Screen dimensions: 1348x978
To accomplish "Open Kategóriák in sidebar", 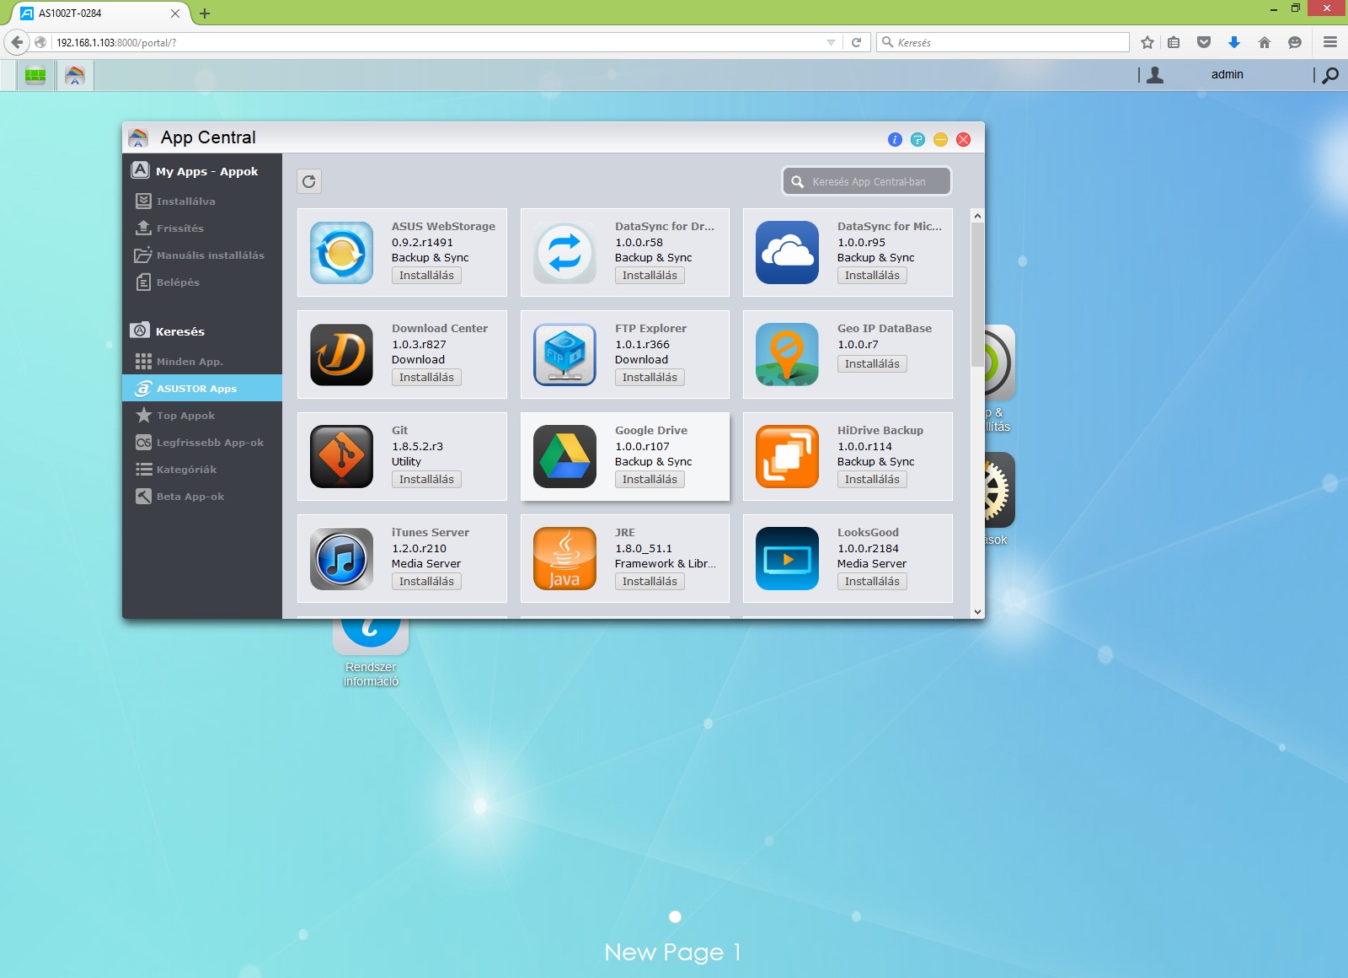I will click(202, 470).
